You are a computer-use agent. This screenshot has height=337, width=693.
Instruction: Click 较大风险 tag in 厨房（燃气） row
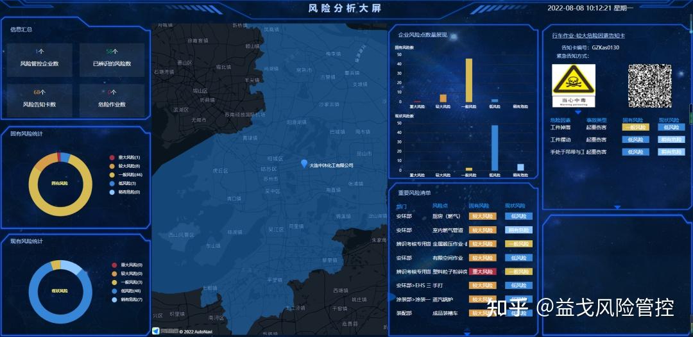pyautogui.click(x=482, y=216)
